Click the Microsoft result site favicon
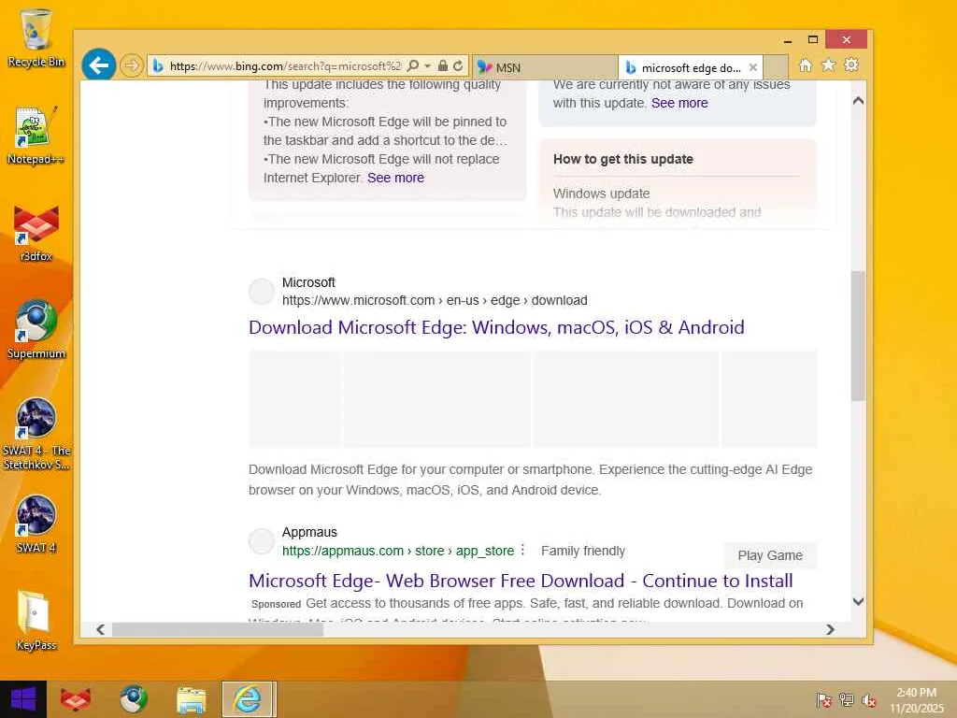This screenshot has height=718, width=957. [x=262, y=292]
